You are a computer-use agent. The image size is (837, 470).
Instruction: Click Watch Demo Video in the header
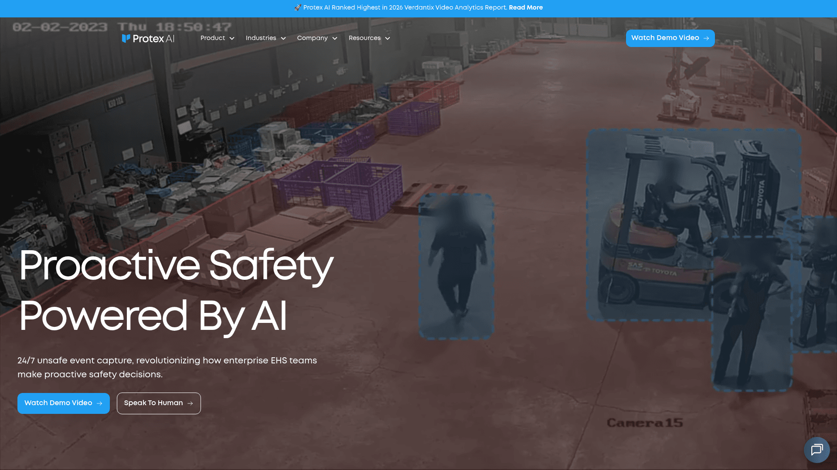(x=670, y=38)
